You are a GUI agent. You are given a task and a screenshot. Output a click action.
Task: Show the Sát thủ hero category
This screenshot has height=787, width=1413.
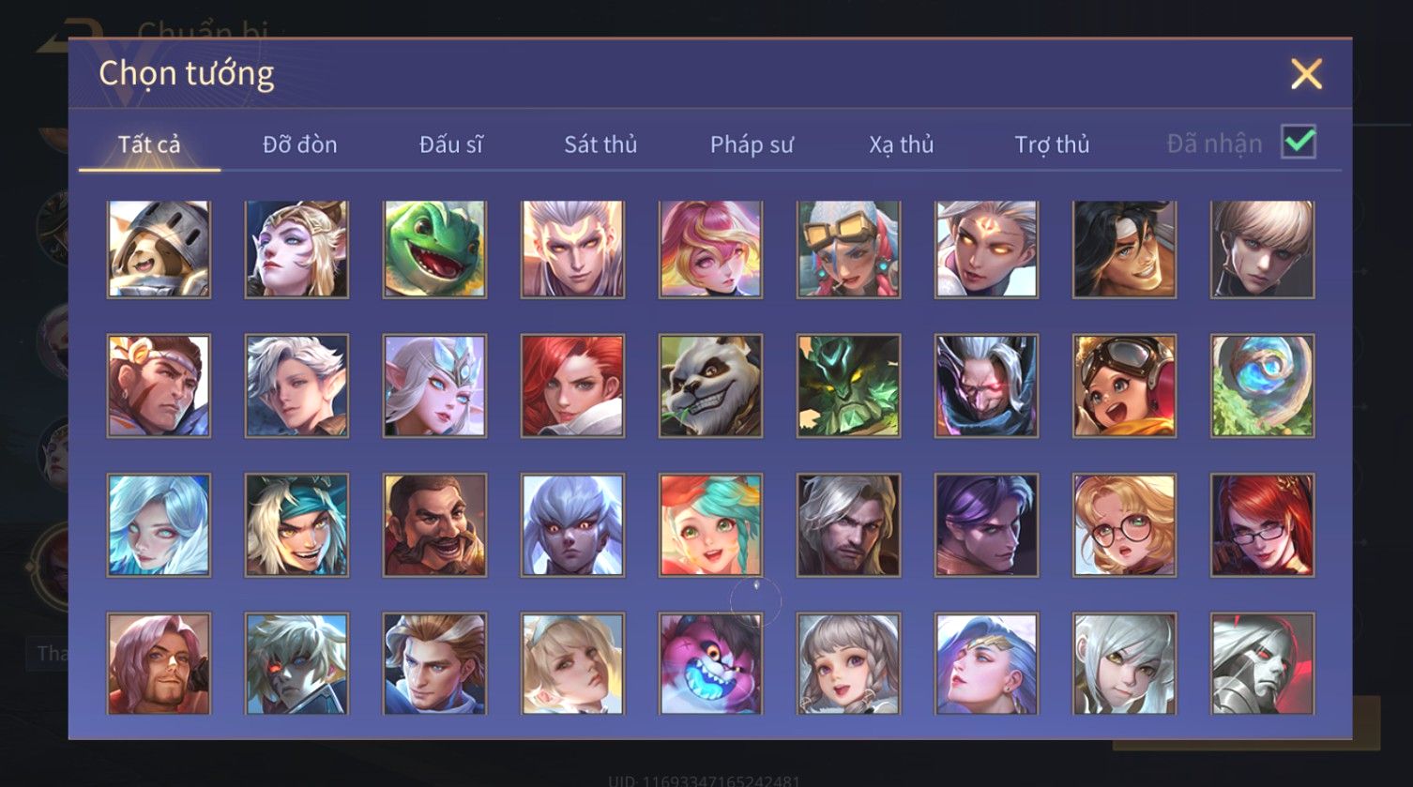point(600,144)
